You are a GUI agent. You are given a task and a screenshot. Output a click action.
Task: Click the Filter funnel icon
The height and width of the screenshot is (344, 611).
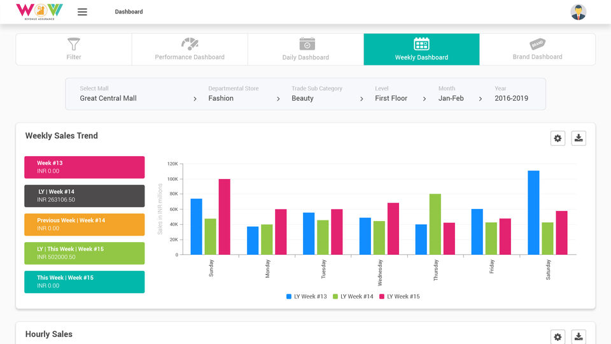(74, 44)
